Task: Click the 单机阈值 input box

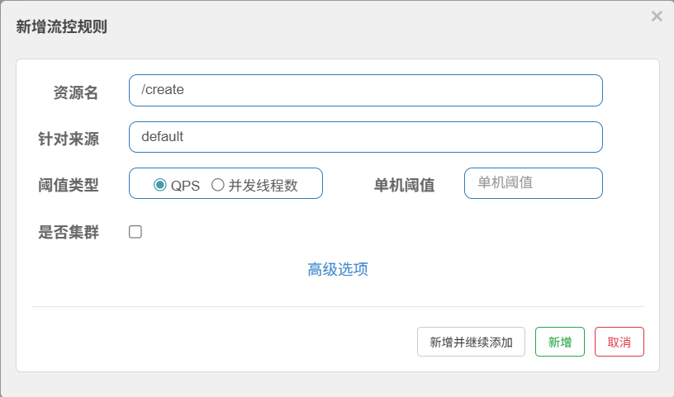Action: pyautogui.click(x=533, y=183)
